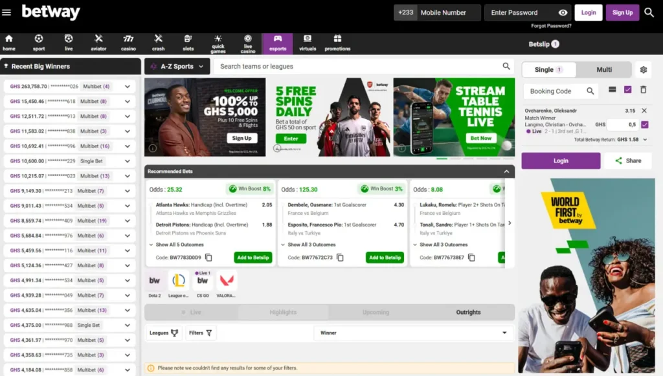This screenshot has width=663, height=376.
Task: Click the purple betslip Login button
Action: click(x=561, y=160)
